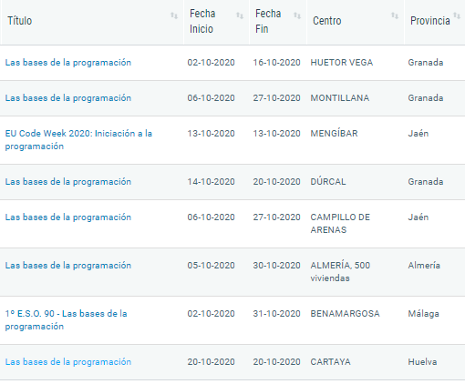Click start date 20-10-2020 in CARTAYA row
This screenshot has width=465, height=384.
pyautogui.click(x=211, y=362)
